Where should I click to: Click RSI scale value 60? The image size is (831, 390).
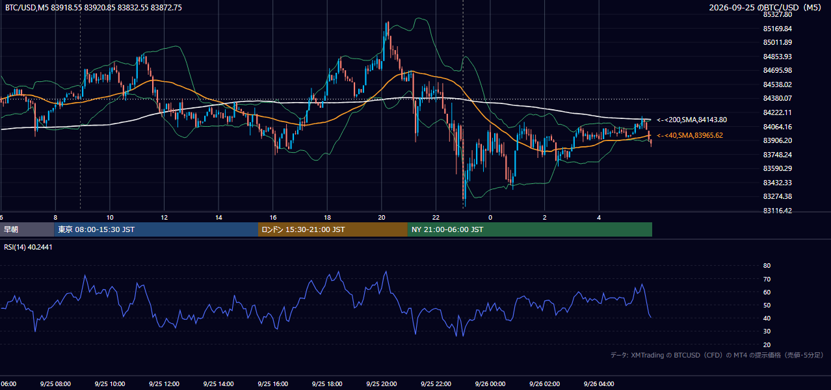coord(767,292)
